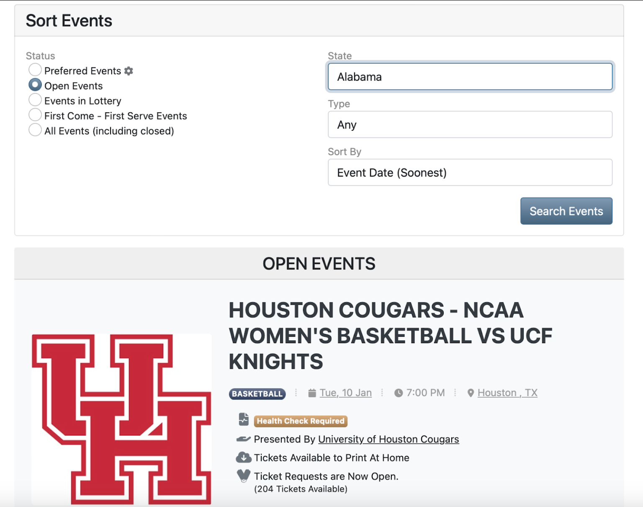Image resolution: width=643 pixels, height=507 pixels.
Task: Open the Type dropdown set to Any
Action: [x=470, y=124]
